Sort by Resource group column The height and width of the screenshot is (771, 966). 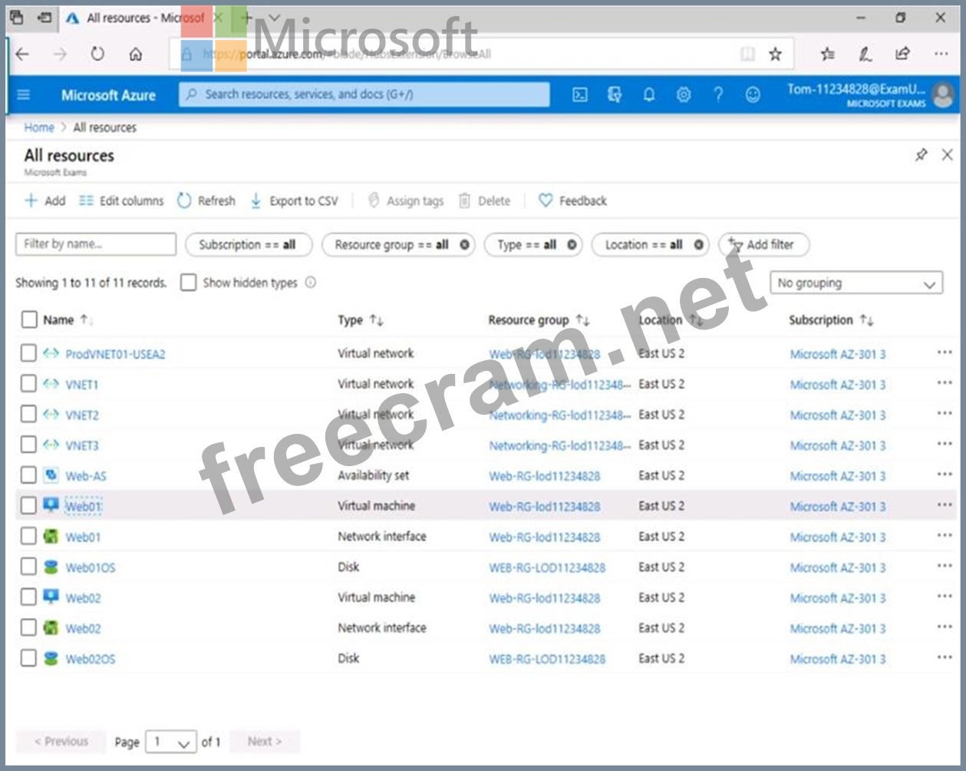(539, 320)
